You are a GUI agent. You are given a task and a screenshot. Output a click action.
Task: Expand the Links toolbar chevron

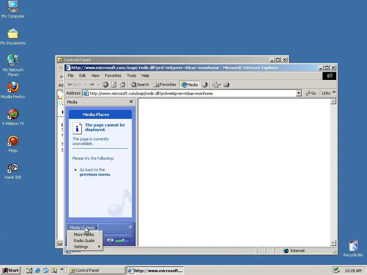tap(334, 92)
